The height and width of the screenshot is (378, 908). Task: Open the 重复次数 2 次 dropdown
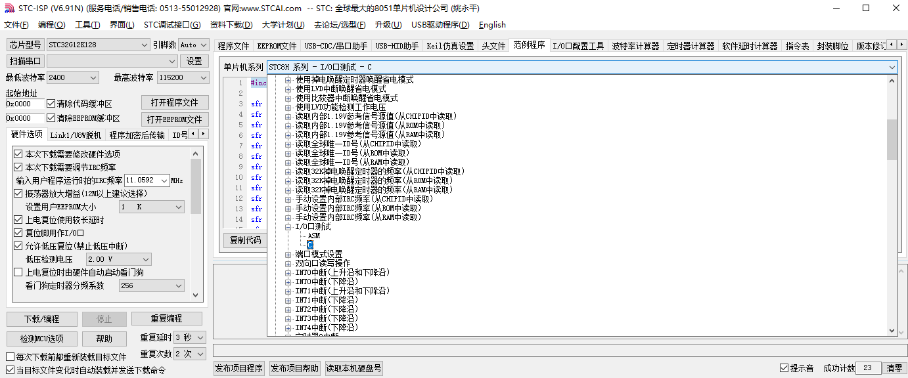(190, 354)
